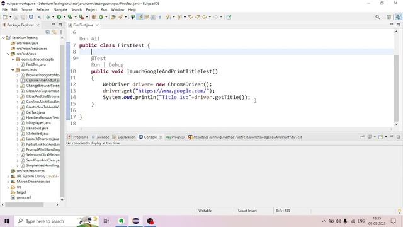The height and width of the screenshot is (227, 403).
Task: Click the Previous Annotation icon
Action: (179, 17)
